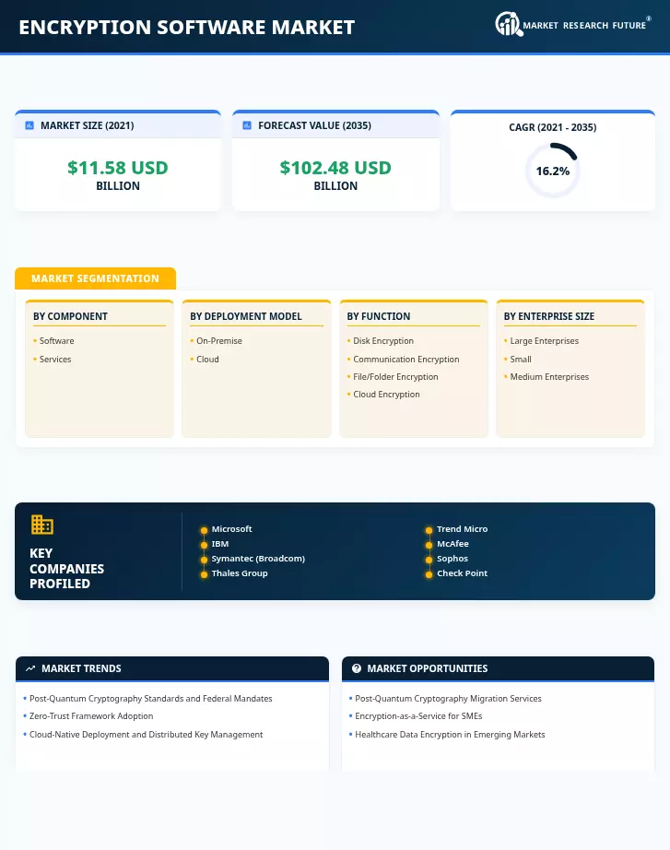This screenshot has width=670, height=850.
Task: Click the building icon above Key Companies Profiled
Action: 41,525
